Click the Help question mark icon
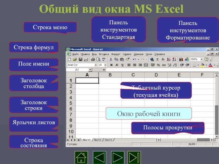219x164 pixels. (206, 59)
